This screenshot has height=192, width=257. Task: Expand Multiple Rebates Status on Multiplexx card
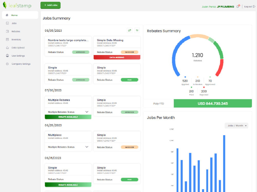pyautogui.click(x=87, y=147)
